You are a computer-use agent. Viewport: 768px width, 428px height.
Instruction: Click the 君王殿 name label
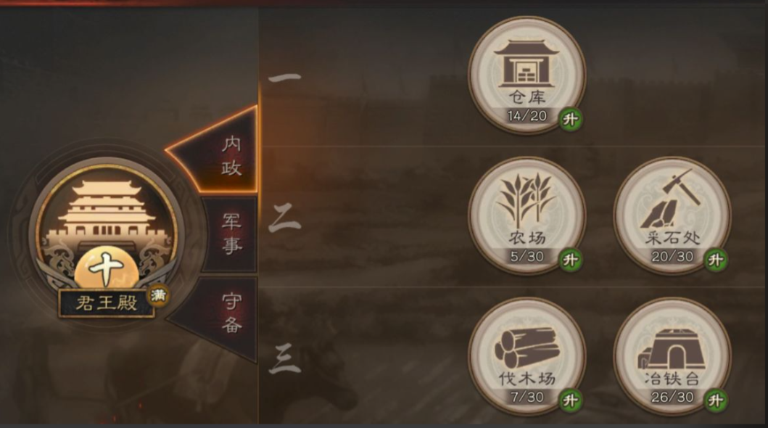click(107, 303)
